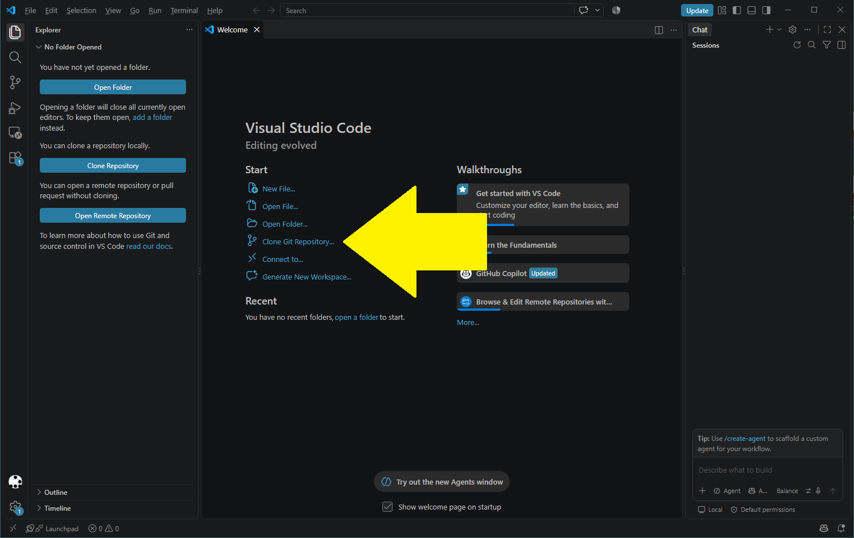Click the Open Remote Repository button

tap(113, 215)
